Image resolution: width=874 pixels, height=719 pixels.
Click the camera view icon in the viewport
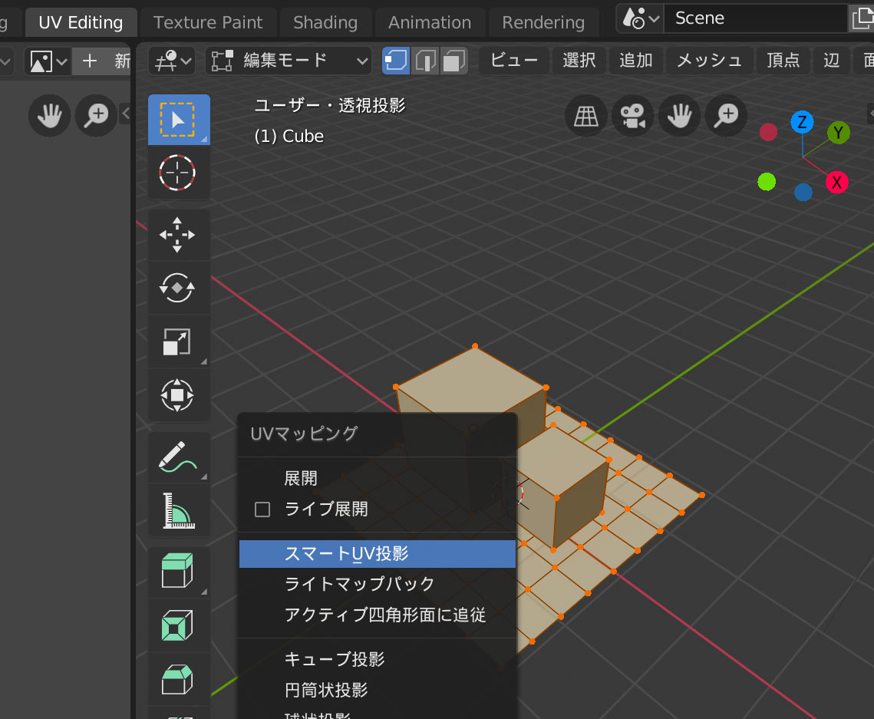pyautogui.click(x=632, y=115)
